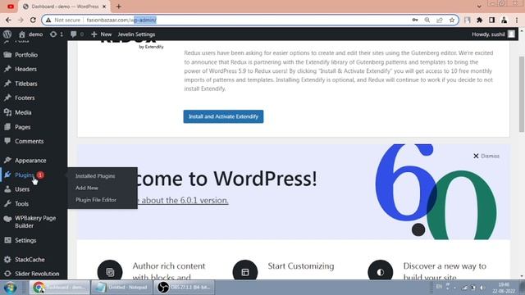Image resolution: width=525 pixels, height=295 pixels.
Task: Expand the tab search chevron
Action: click(479, 7)
